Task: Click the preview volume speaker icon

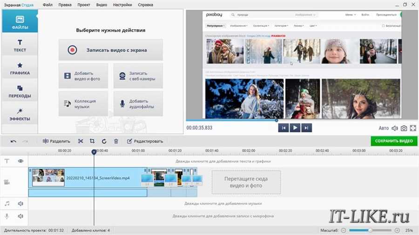Action: pyautogui.click(x=394, y=128)
